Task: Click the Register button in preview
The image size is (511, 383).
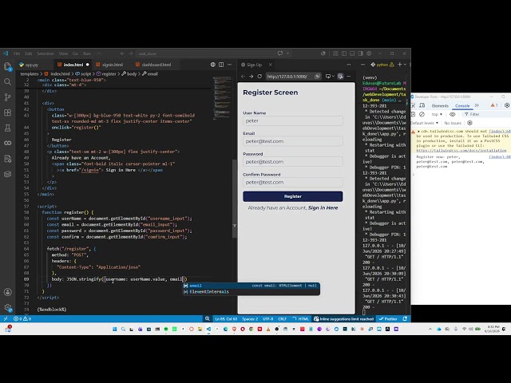Action: [293, 196]
